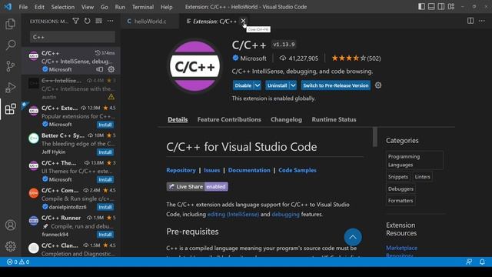The image size is (492, 277).
Task: Open the Accounts menu icon
Action: (x=10, y=225)
